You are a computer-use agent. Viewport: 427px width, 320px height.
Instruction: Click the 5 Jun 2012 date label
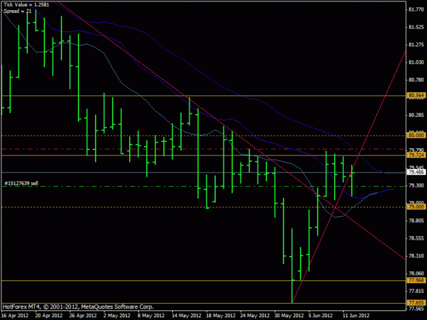pyautogui.click(x=320, y=315)
